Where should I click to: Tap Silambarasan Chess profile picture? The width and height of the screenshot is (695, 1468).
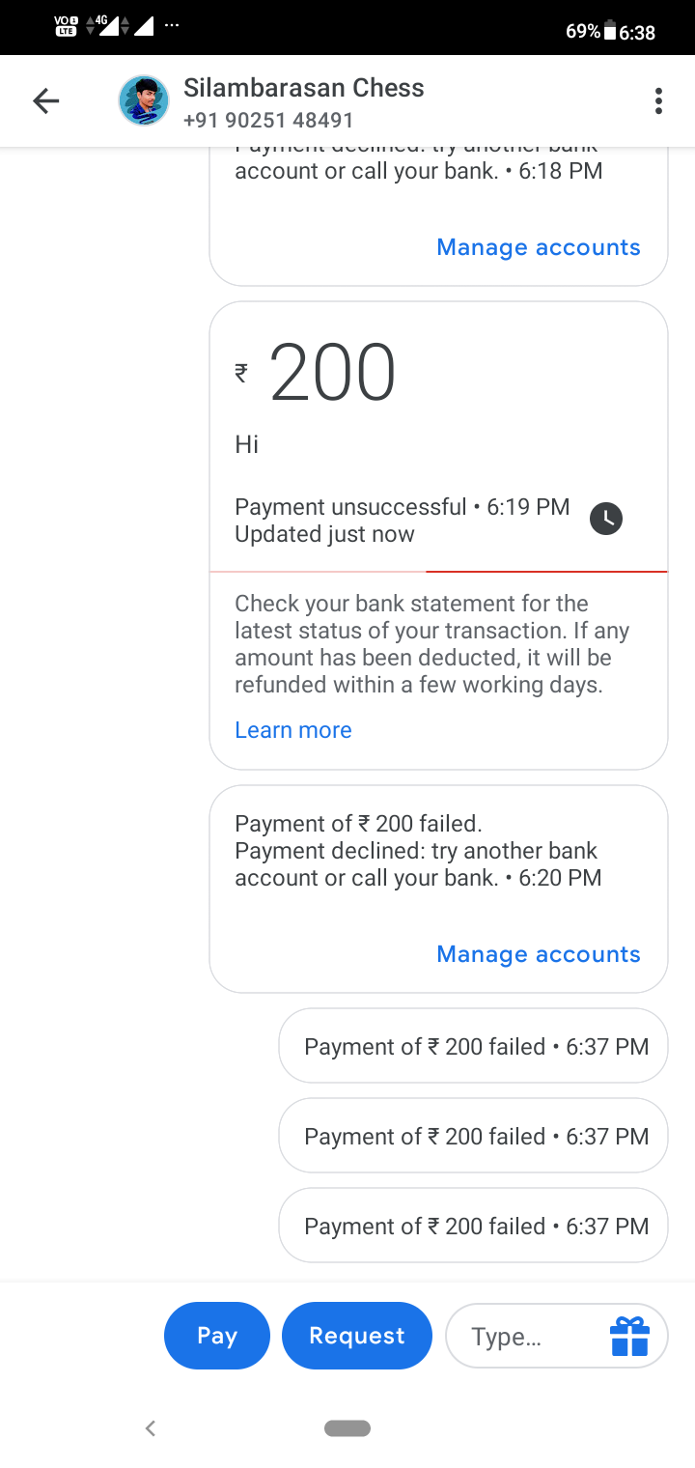[143, 100]
